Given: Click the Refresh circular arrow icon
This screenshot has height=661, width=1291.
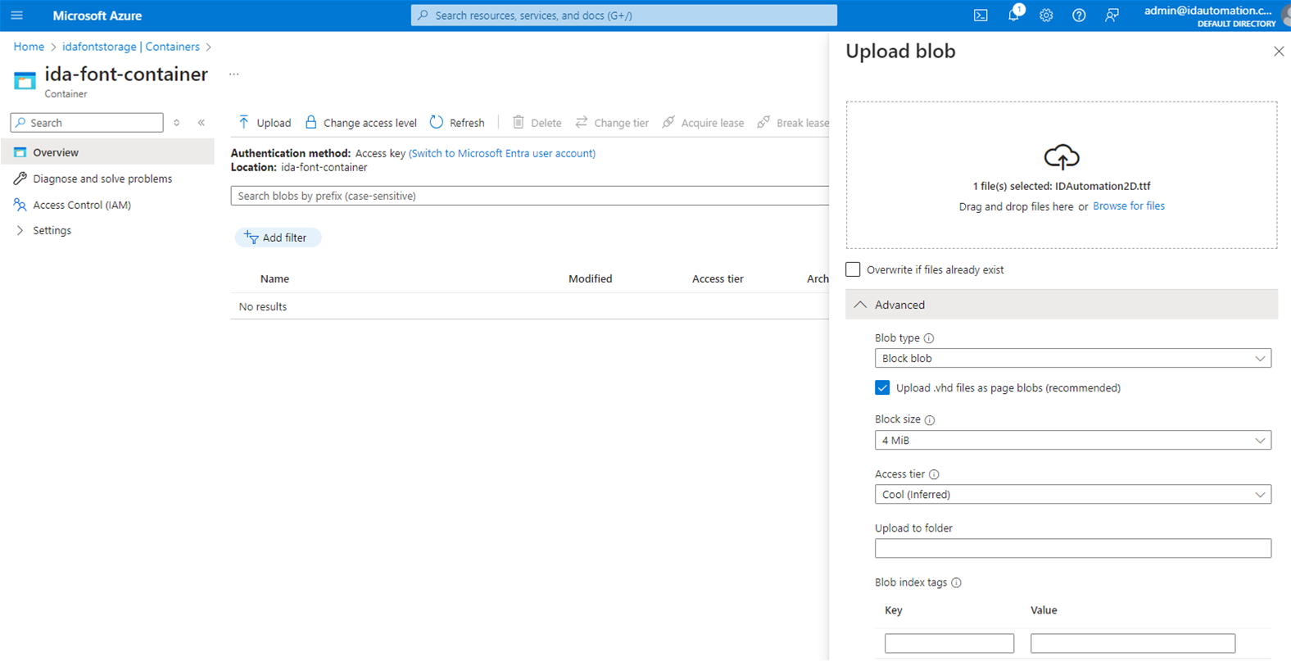Looking at the screenshot, I should (437, 122).
